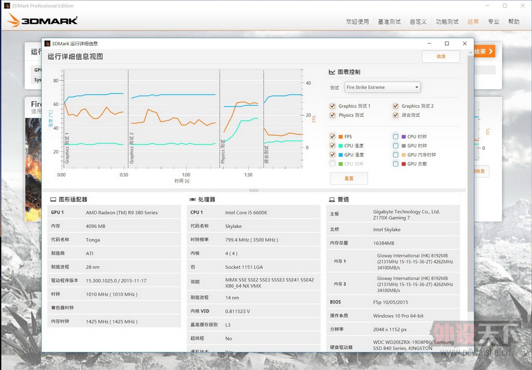Click the Socket 1151 LGA value
This screenshot has width=532, height=370.
click(x=244, y=267)
